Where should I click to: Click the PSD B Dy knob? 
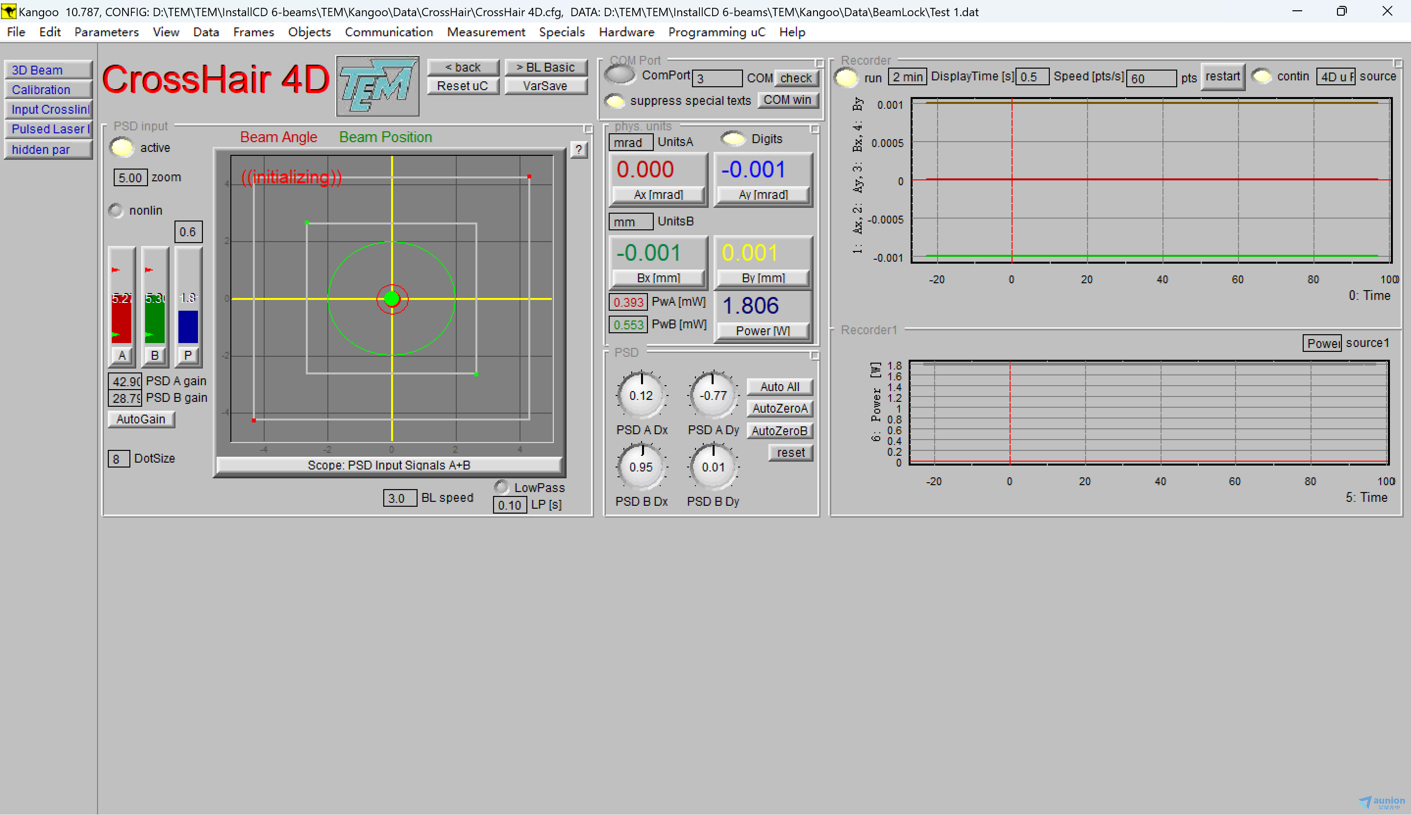click(x=713, y=467)
